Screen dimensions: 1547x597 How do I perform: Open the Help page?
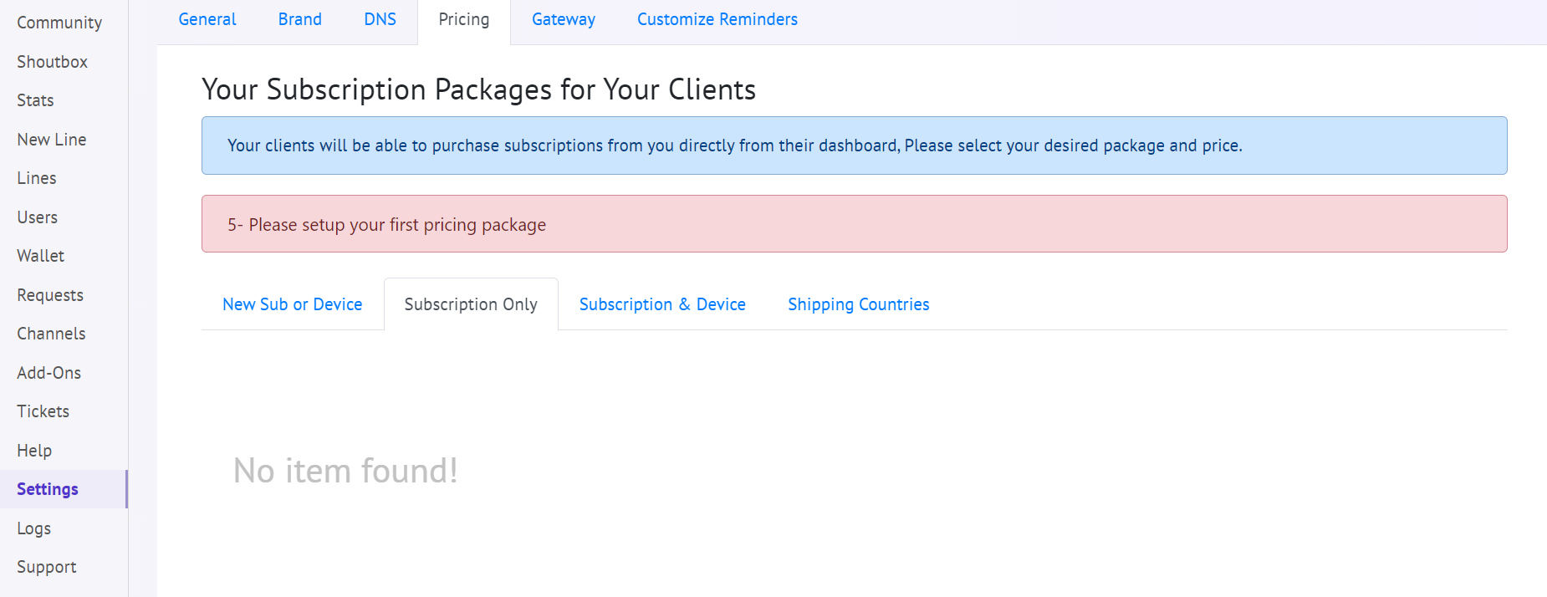tap(34, 451)
